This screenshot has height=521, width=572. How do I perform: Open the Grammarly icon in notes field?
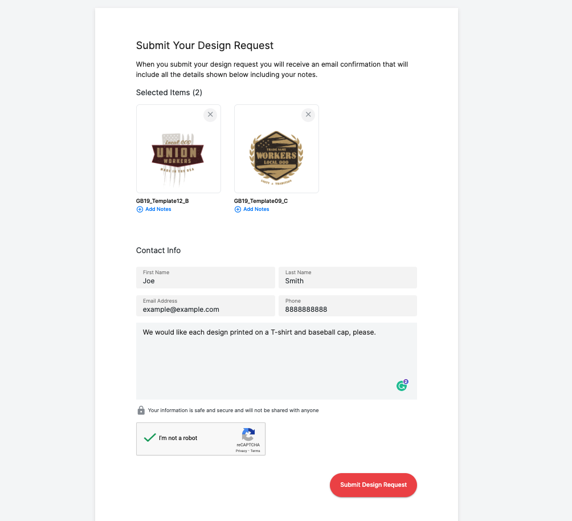point(402,385)
